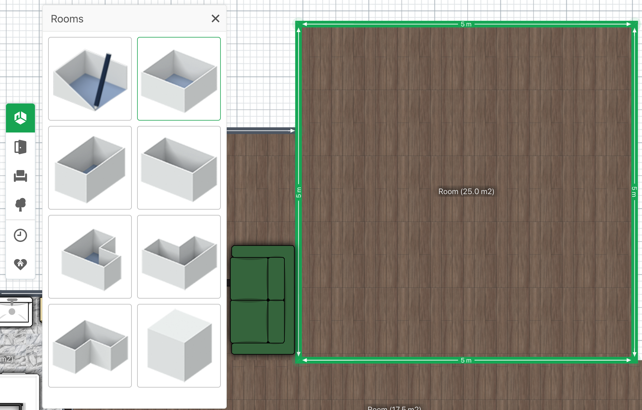Viewport: 642px width, 410px height.
Task: Select the Rooms build tool icon
Action: coord(20,118)
